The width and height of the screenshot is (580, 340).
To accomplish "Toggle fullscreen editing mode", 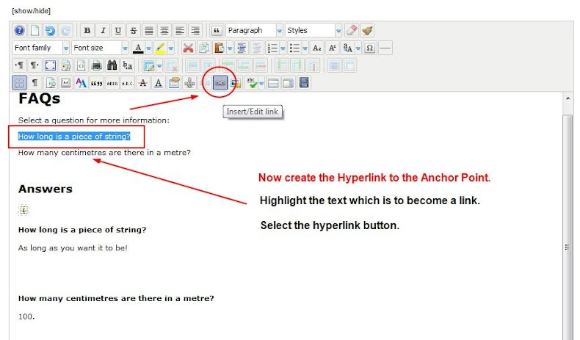I will [x=50, y=66].
